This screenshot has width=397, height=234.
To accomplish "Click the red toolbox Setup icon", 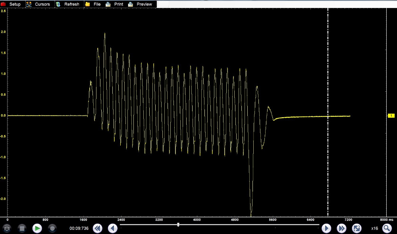I will pyautogui.click(x=4, y=4).
